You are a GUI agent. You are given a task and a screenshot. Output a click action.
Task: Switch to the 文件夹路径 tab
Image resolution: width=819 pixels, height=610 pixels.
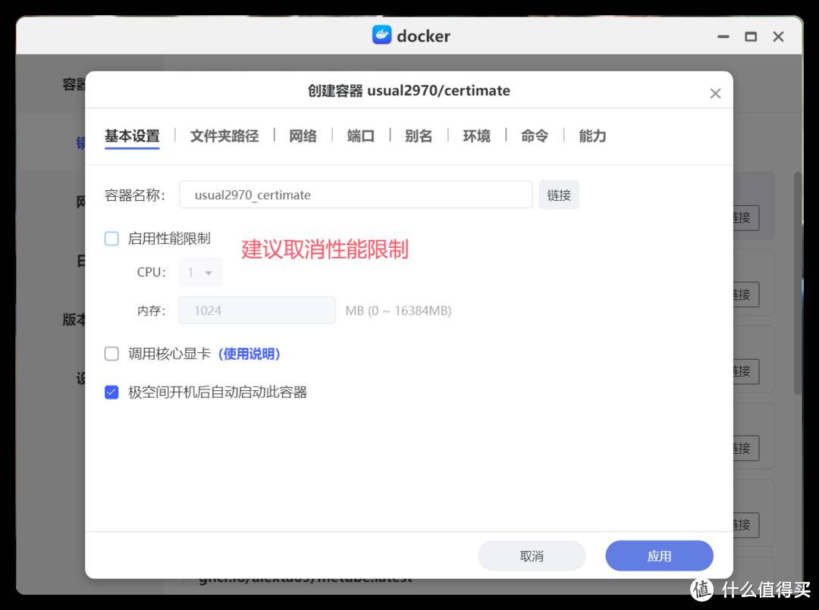[x=224, y=136]
